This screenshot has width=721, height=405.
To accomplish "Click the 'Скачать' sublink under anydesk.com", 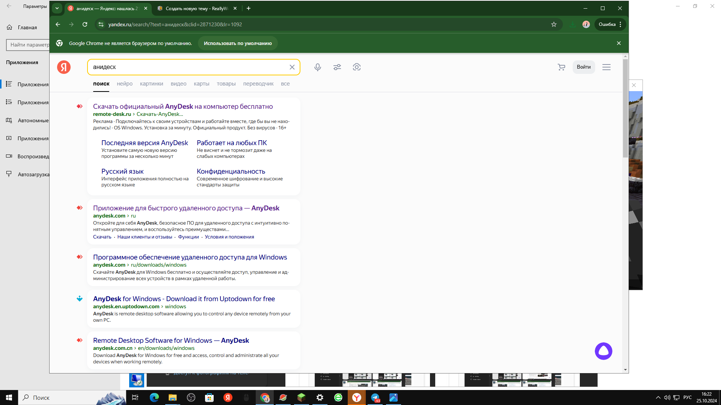I will pos(102,237).
